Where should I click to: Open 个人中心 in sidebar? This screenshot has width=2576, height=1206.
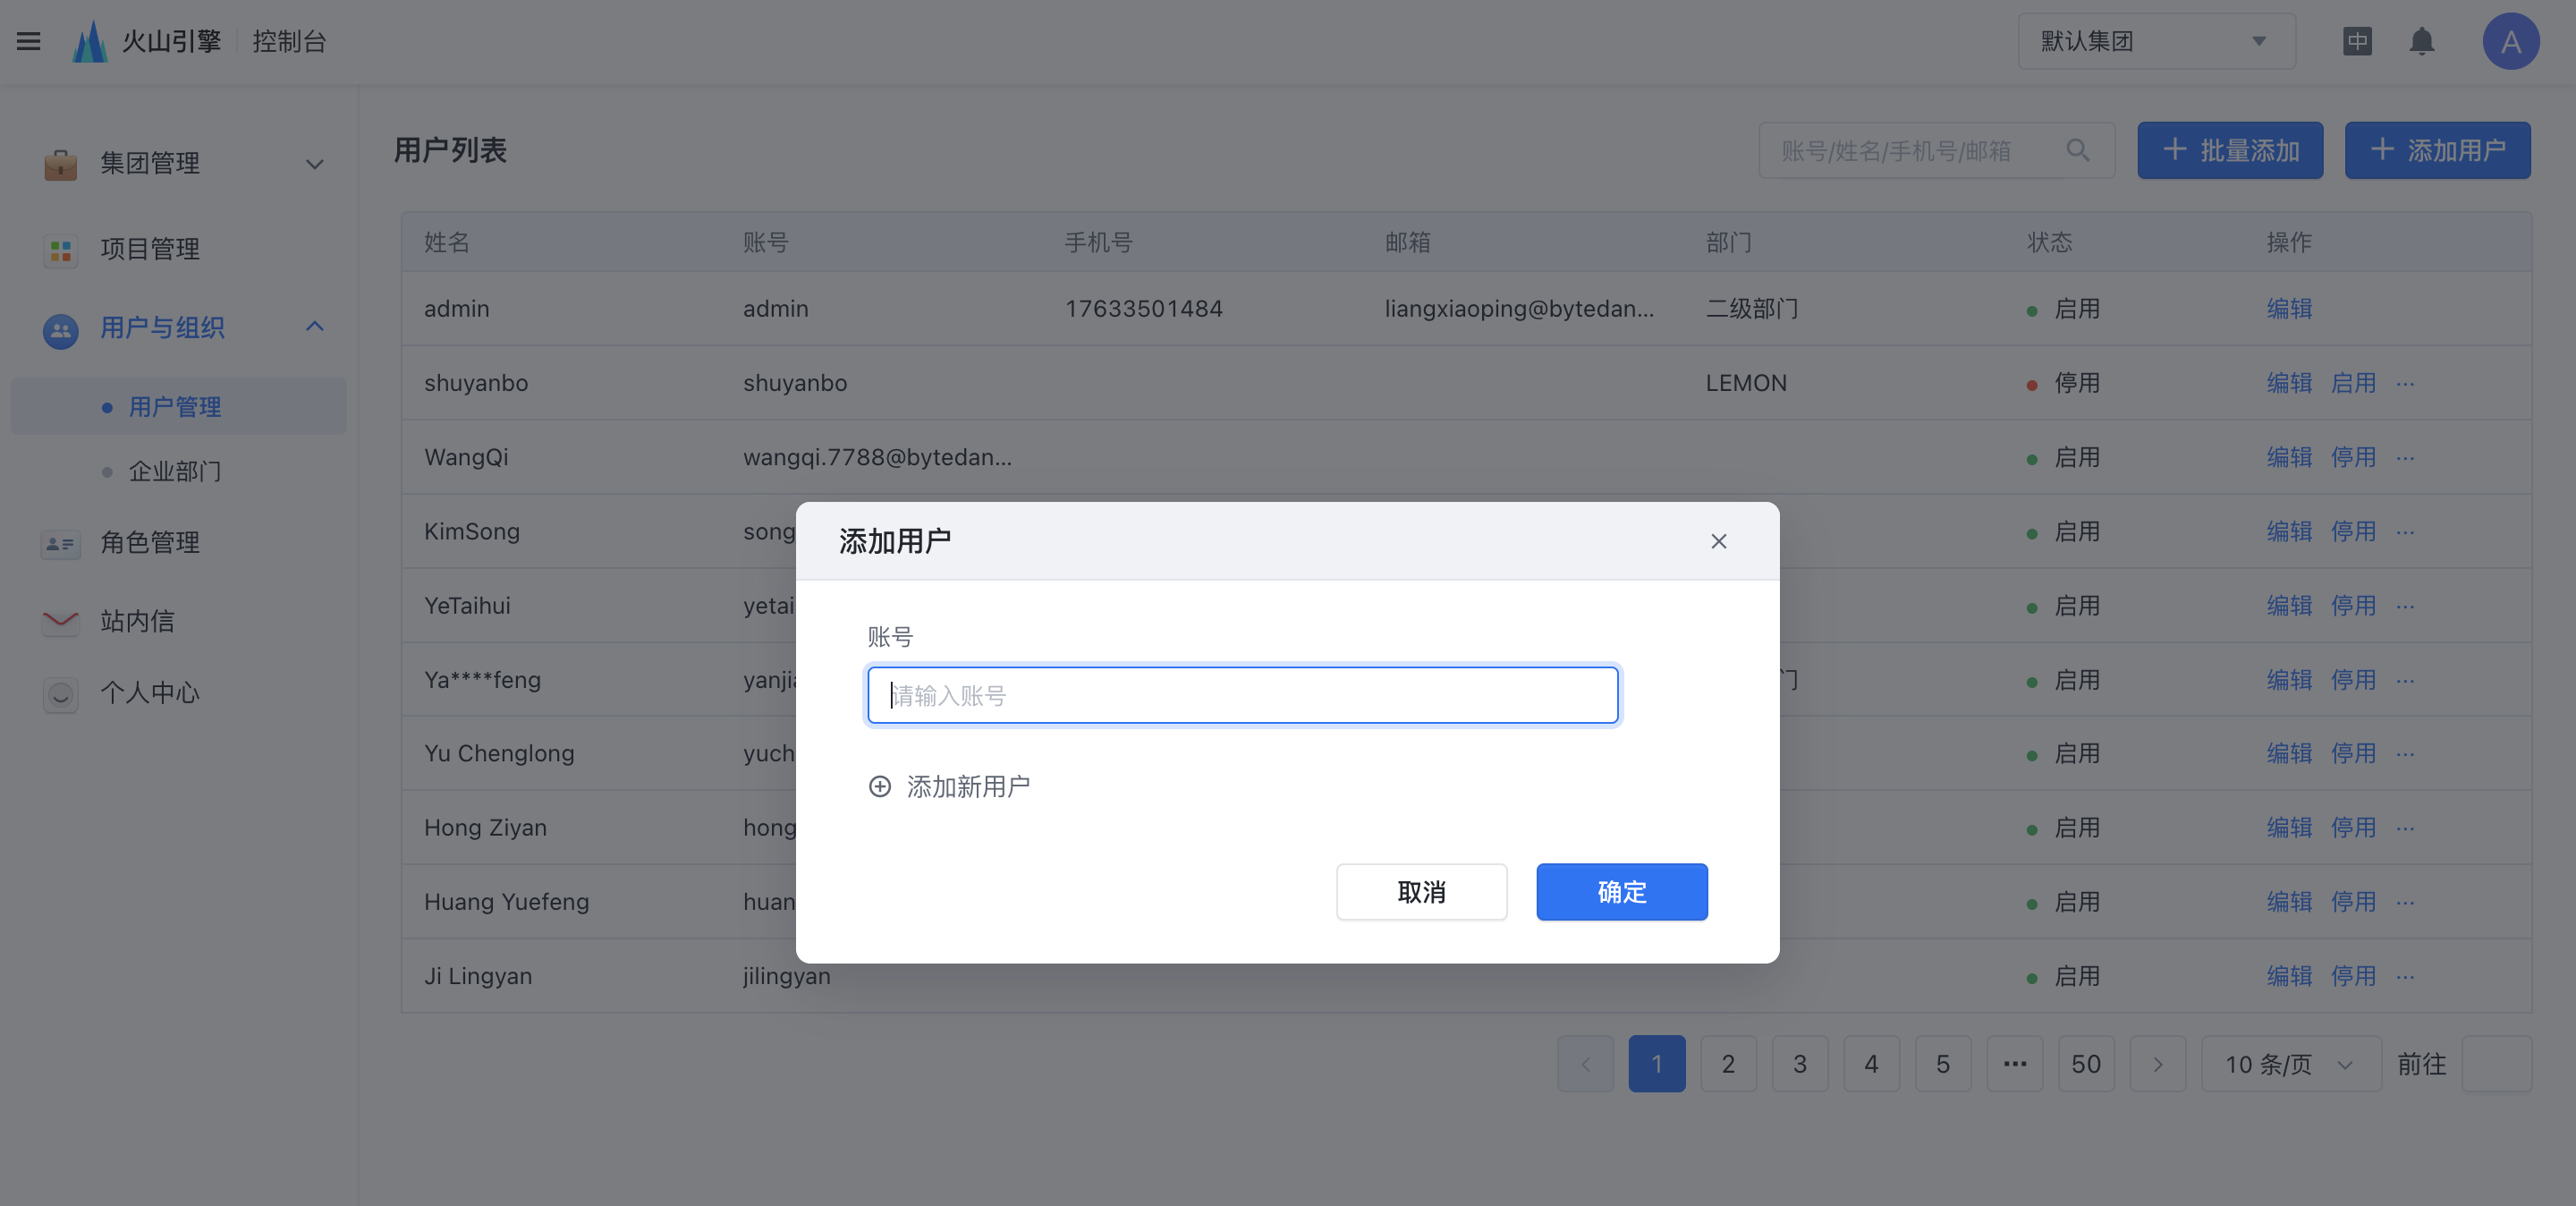150,693
